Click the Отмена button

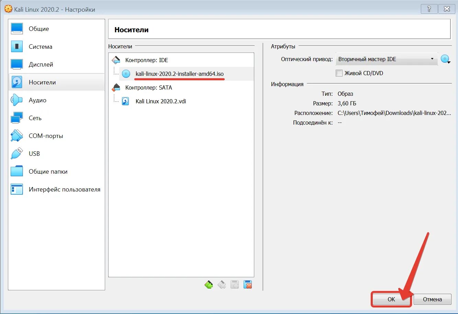pos(432,299)
